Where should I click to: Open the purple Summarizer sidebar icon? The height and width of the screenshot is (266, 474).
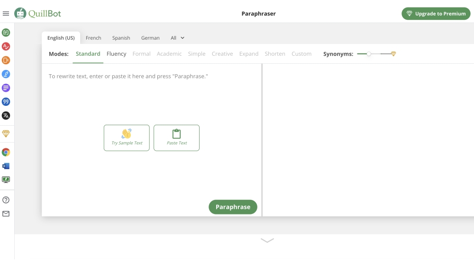(x=6, y=88)
